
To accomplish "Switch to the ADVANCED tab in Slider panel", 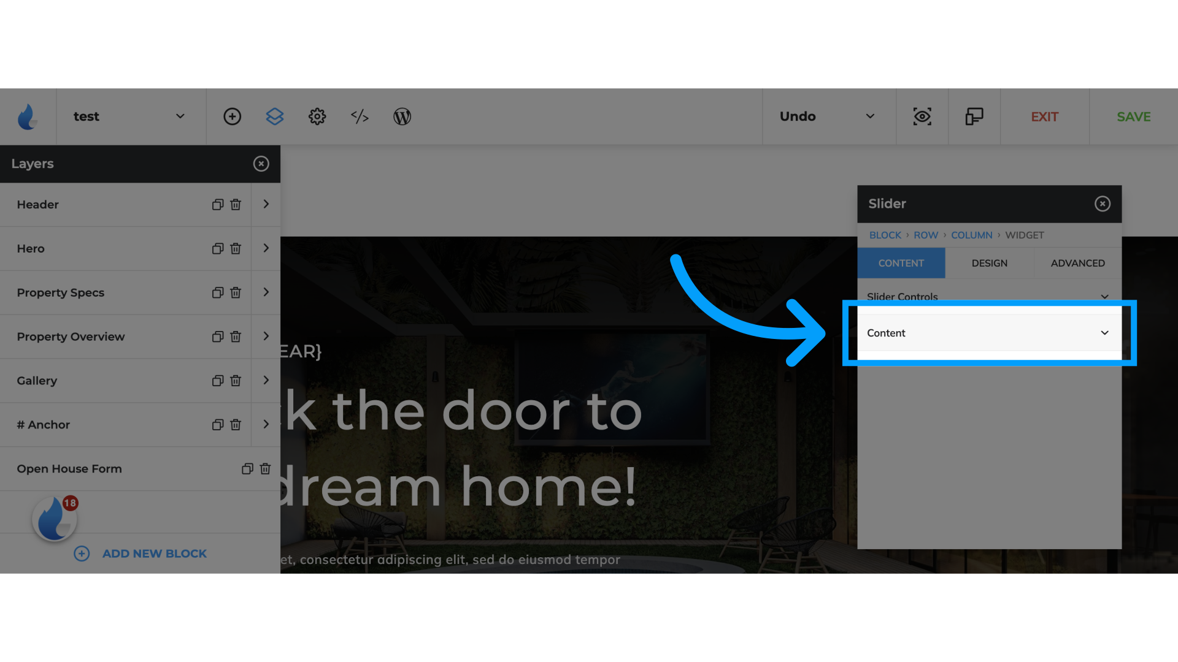I will point(1077,263).
